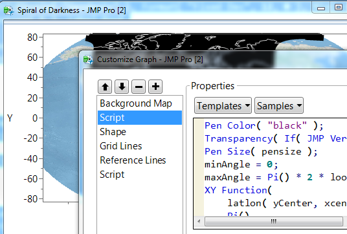Click the horizontal scrollbar thumb of script editor
This screenshot has height=234, width=347.
[274, 221]
